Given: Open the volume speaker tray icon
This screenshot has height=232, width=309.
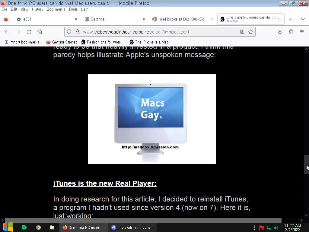Looking at the screenshot, I should 276,228.
